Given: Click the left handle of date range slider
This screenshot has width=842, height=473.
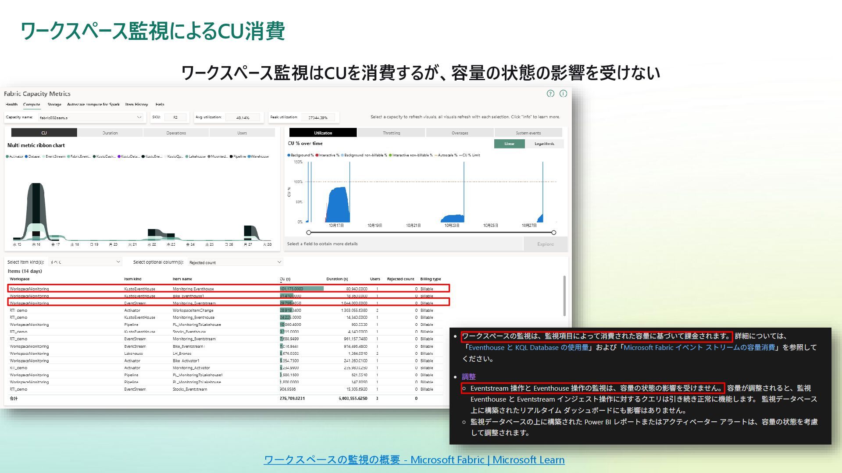Looking at the screenshot, I should (x=309, y=233).
